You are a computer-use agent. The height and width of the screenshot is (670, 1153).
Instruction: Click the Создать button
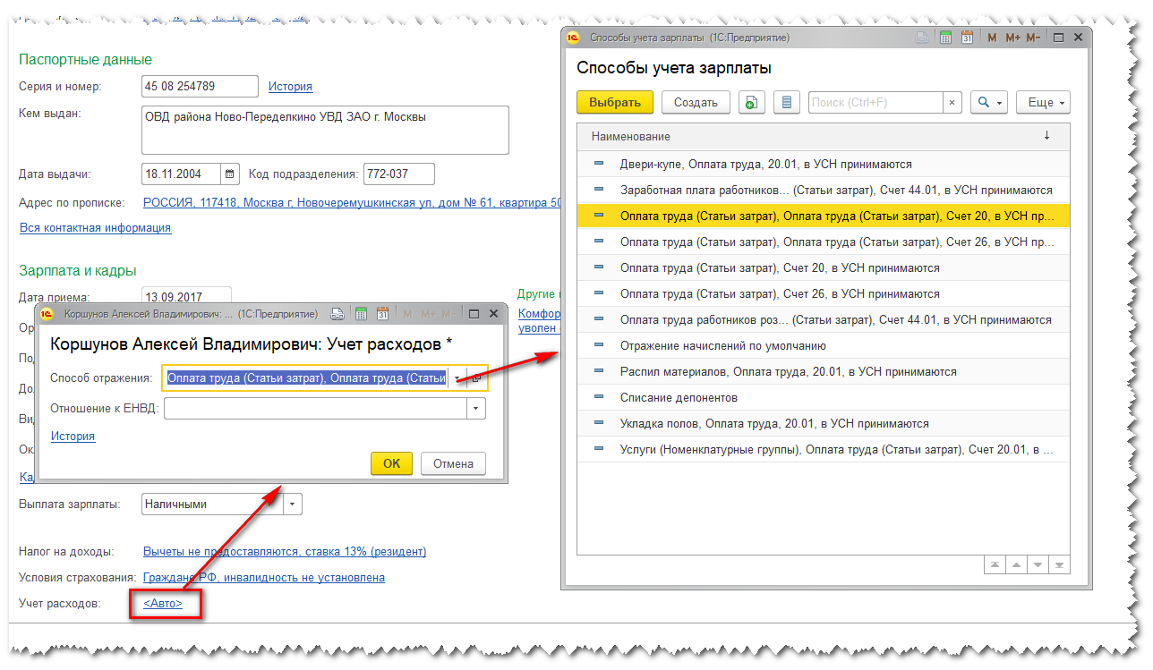[696, 102]
